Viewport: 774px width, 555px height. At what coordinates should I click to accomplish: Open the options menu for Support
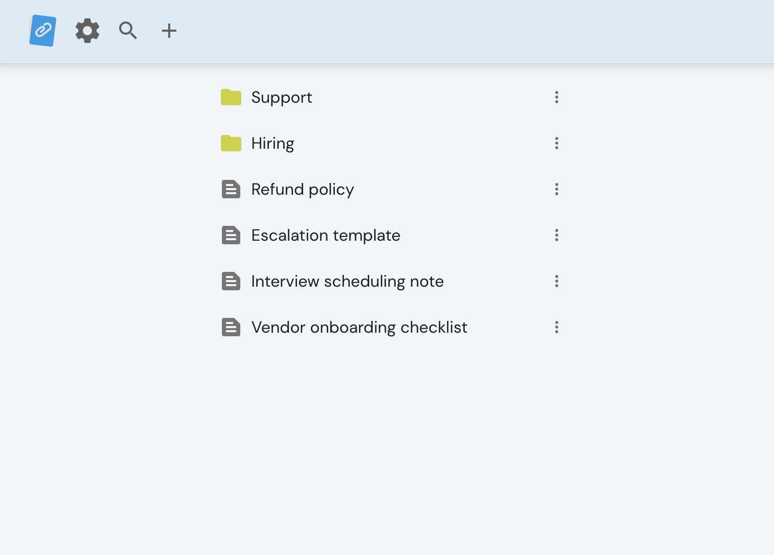coord(557,97)
